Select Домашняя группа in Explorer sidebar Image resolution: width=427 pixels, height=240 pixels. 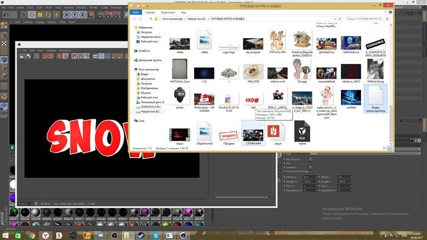tap(149, 60)
